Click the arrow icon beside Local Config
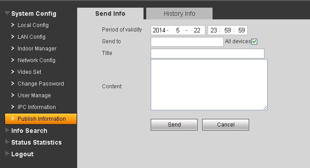The width and height of the screenshot is (310, 168). [x=13, y=25]
